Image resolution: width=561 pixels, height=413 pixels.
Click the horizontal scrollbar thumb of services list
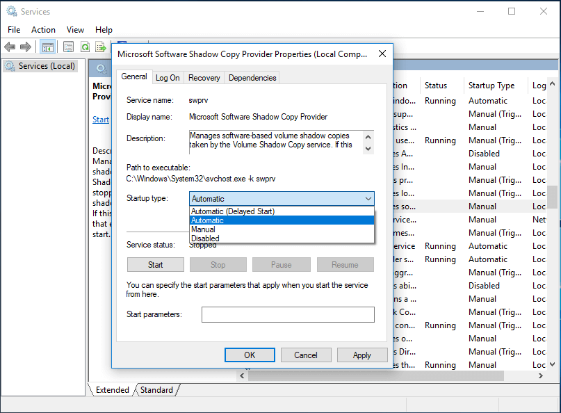pyautogui.click(x=376, y=375)
